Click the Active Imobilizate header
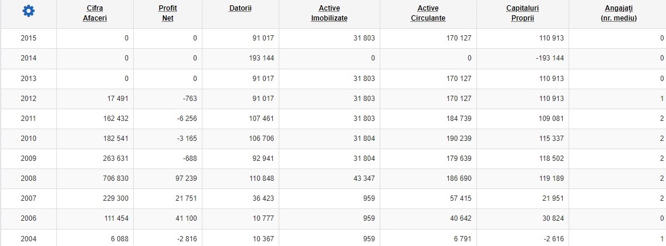 (329, 13)
